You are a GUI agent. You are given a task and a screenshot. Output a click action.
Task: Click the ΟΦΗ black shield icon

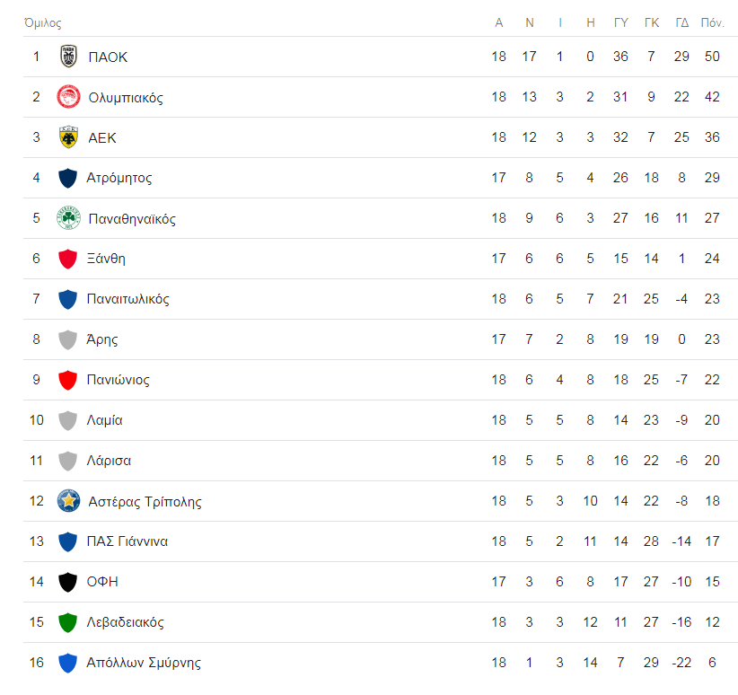(x=67, y=582)
